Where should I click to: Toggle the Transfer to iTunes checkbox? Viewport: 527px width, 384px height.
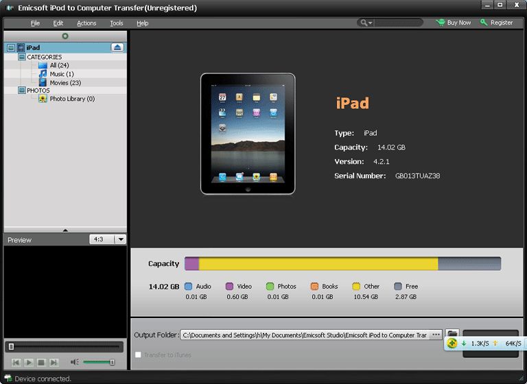(x=138, y=355)
